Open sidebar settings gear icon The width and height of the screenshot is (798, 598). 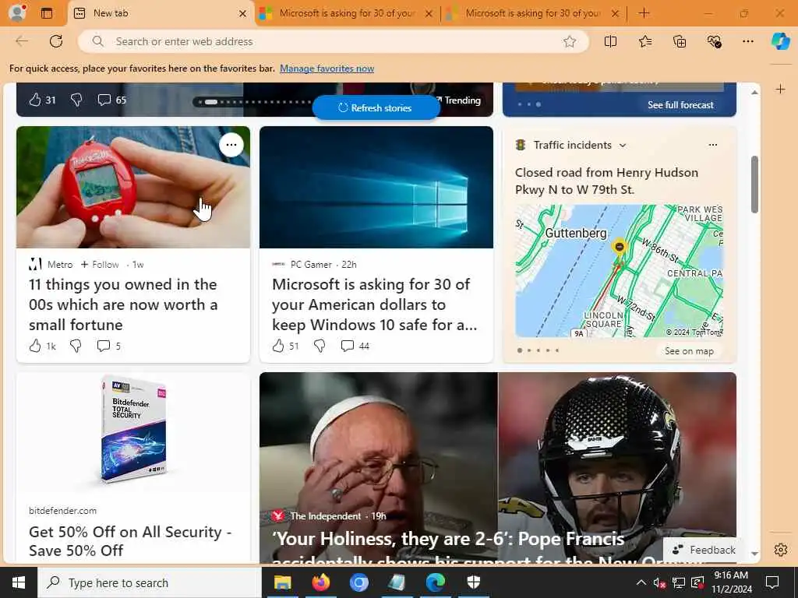[781, 550]
